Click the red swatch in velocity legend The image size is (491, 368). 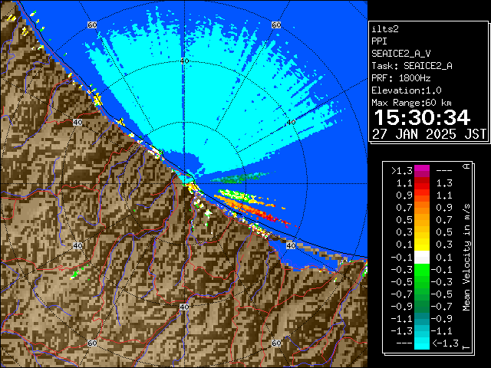click(x=422, y=186)
